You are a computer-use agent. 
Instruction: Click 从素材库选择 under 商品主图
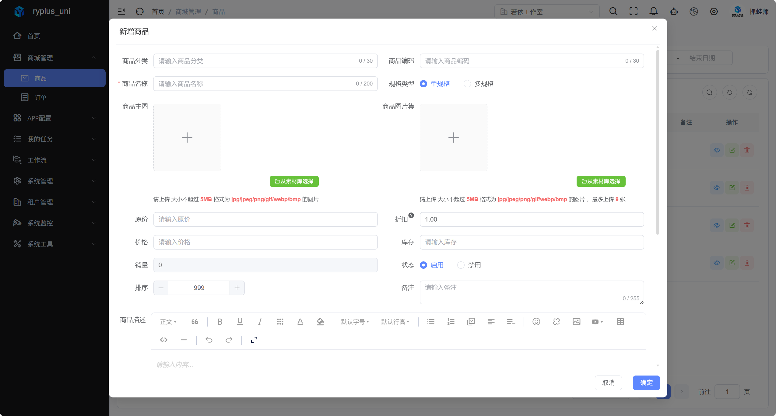click(x=294, y=181)
